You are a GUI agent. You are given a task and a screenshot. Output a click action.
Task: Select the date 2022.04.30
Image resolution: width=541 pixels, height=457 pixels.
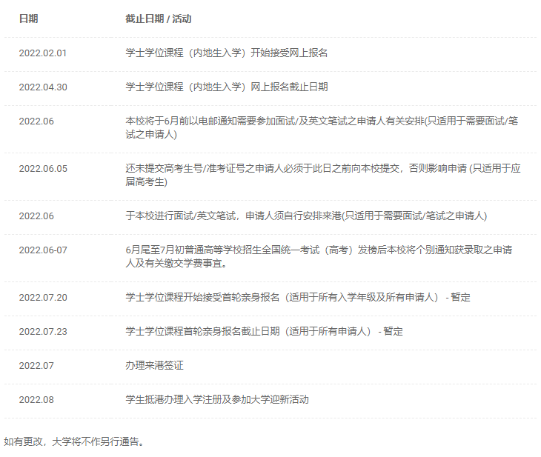pos(42,87)
